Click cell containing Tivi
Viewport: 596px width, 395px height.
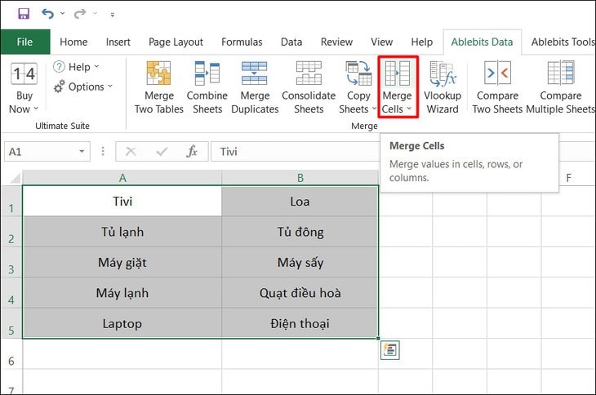coord(122,202)
